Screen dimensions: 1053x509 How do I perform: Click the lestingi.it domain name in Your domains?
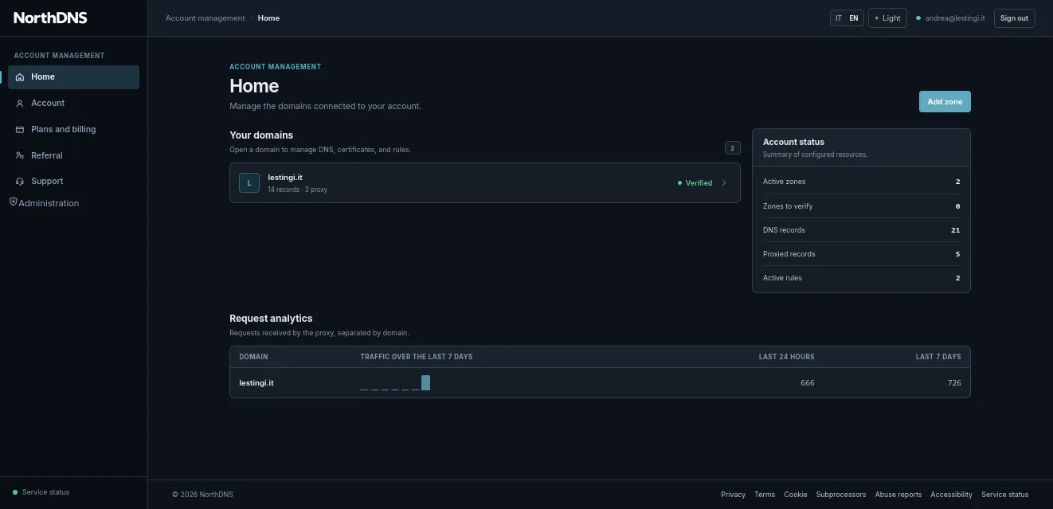coord(285,178)
